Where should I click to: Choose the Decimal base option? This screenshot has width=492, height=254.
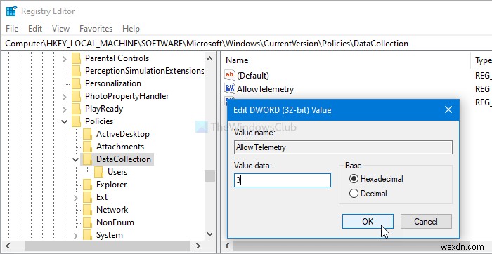pyautogui.click(x=368, y=194)
